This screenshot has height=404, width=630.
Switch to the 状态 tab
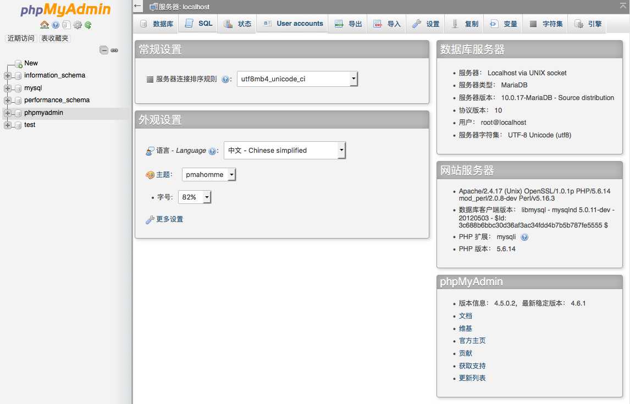237,24
